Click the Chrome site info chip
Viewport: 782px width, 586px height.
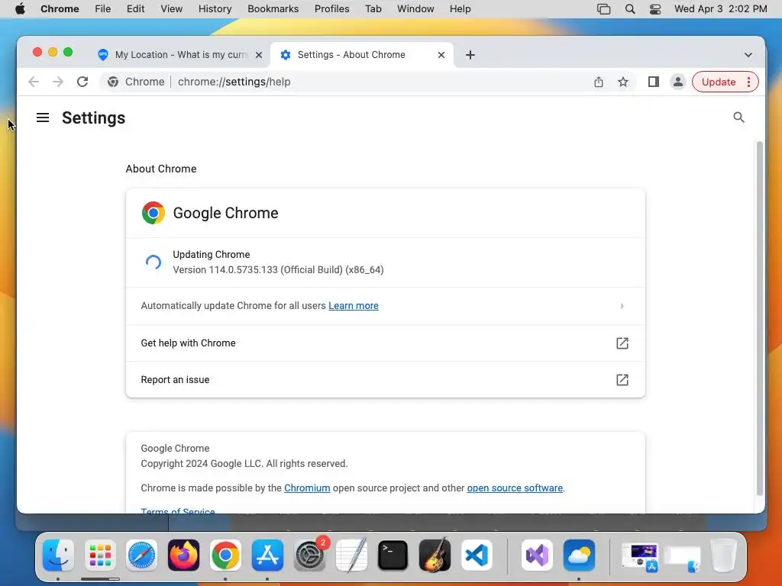[x=136, y=82]
